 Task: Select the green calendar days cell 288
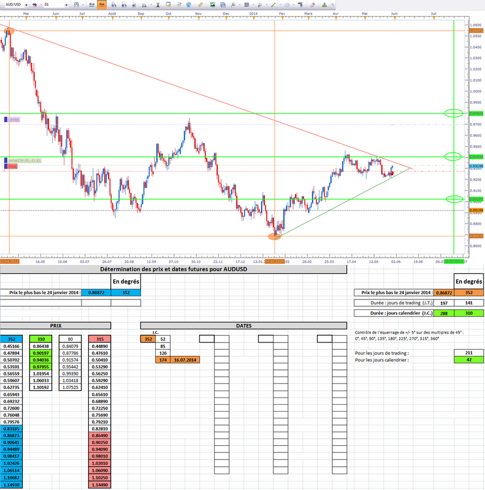444,313
